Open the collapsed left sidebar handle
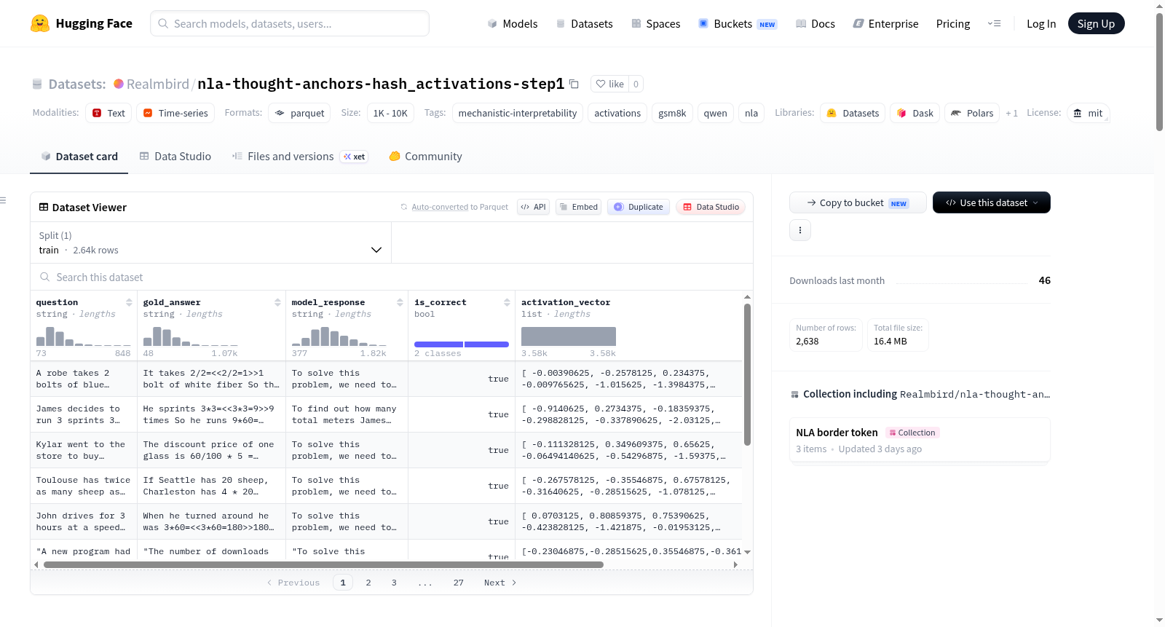Viewport: 1165px width, 627px height. pos(4,200)
